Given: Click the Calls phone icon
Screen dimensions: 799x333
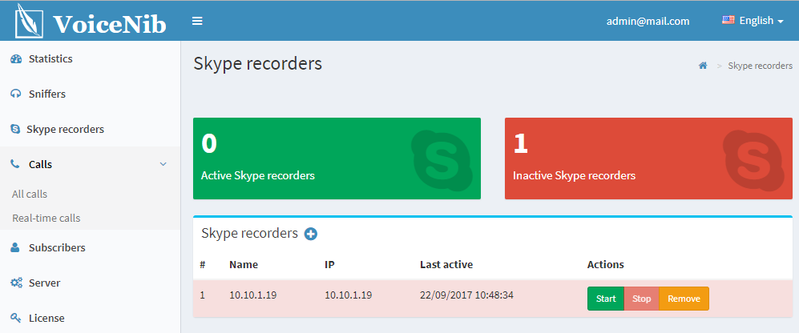Looking at the screenshot, I should click(x=15, y=164).
